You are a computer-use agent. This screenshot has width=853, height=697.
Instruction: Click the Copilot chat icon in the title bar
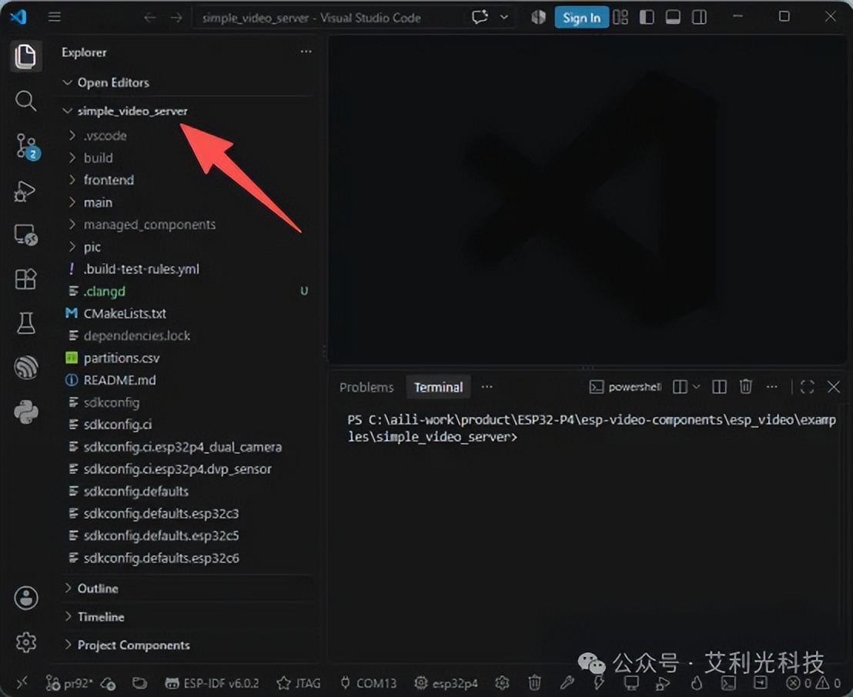(x=480, y=18)
